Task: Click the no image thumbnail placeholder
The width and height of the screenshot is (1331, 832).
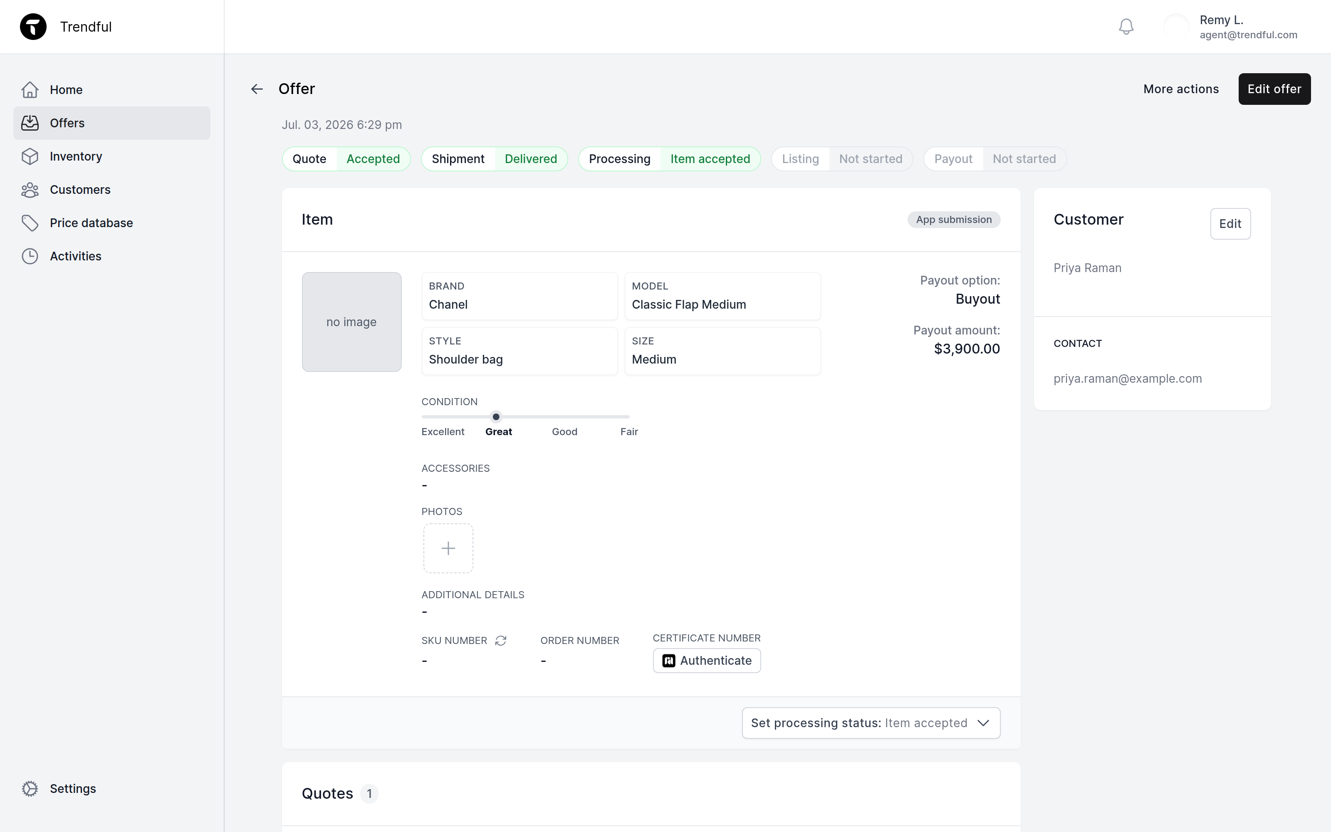Action: tap(351, 322)
